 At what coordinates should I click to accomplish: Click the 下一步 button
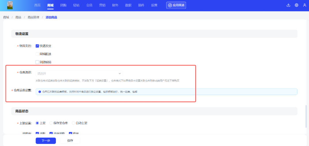click(x=46, y=141)
